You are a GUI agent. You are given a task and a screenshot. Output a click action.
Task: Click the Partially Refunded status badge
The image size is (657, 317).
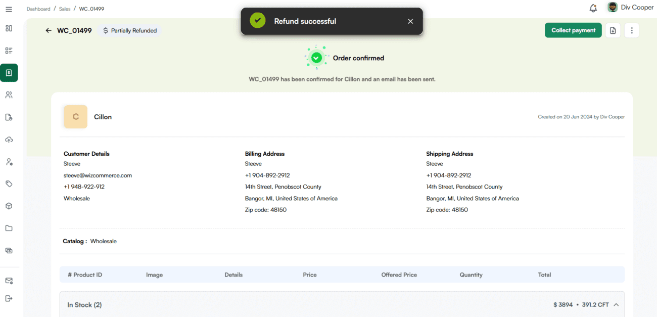[129, 31]
